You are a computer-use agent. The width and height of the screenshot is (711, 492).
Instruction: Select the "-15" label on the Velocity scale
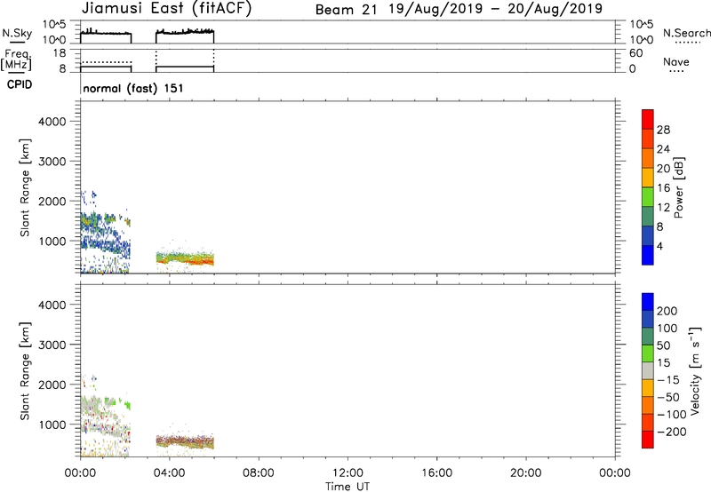coord(668,380)
